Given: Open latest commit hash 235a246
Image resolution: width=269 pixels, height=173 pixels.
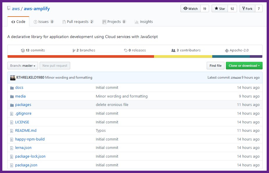Looking at the screenshot, I should [x=236, y=78].
